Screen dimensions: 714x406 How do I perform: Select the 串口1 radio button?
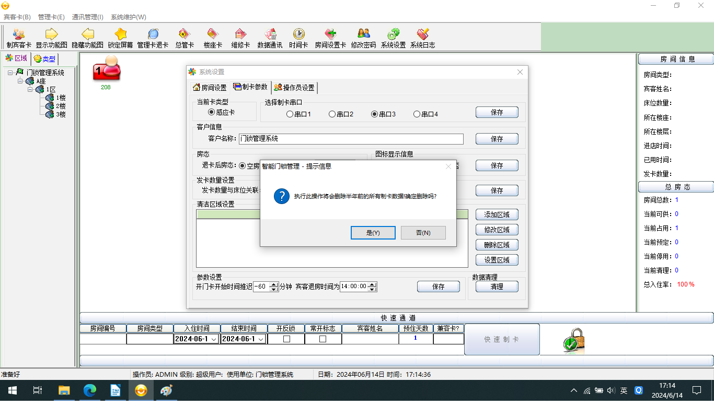(x=290, y=114)
